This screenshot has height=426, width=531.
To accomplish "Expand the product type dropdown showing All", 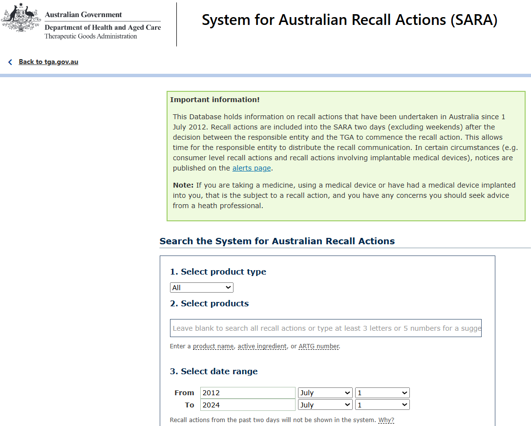I will tap(201, 288).
